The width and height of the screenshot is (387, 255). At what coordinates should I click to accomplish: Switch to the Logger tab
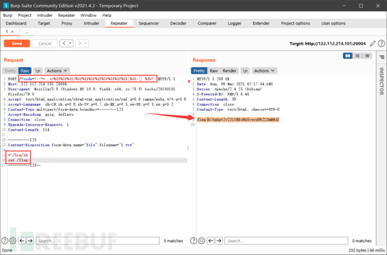(x=234, y=23)
